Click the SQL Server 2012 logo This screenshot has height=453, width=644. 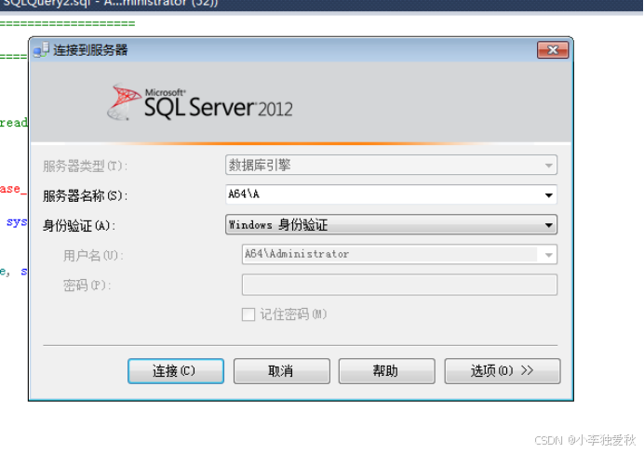click(199, 102)
